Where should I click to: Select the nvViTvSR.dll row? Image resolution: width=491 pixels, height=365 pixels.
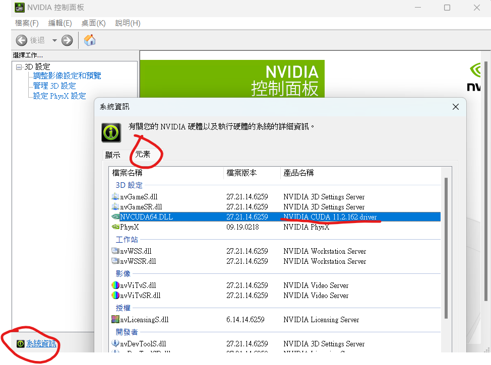point(276,296)
